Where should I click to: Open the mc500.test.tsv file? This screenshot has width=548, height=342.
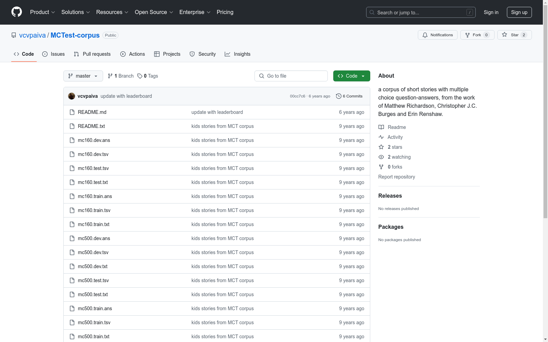click(94, 280)
